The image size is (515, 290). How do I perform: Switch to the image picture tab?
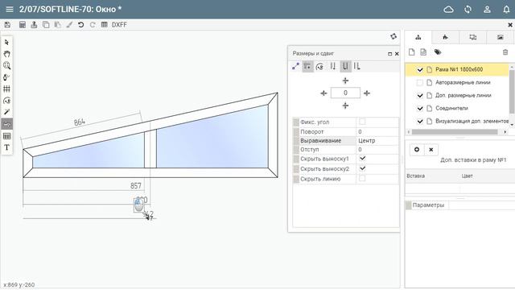pyautogui.click(x=501, y=37)
